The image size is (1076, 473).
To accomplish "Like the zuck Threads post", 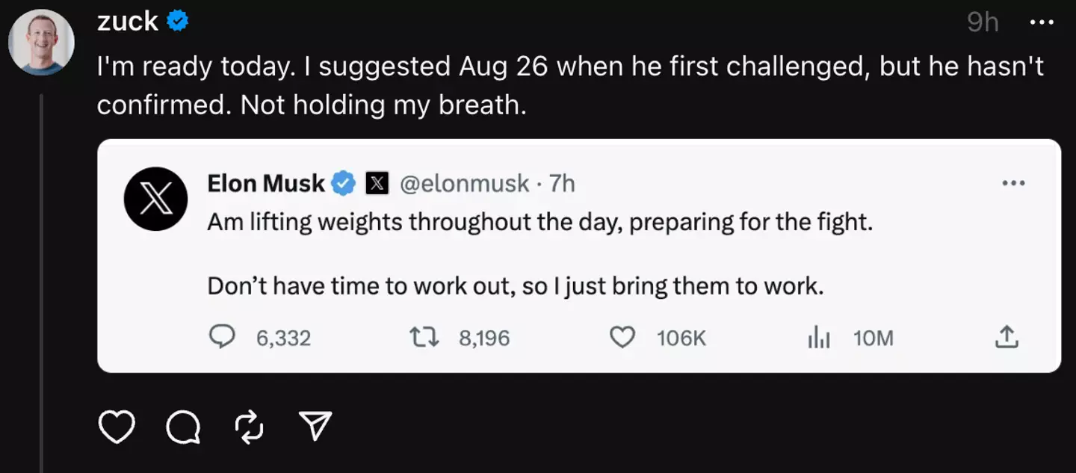I will pos(117,427).
